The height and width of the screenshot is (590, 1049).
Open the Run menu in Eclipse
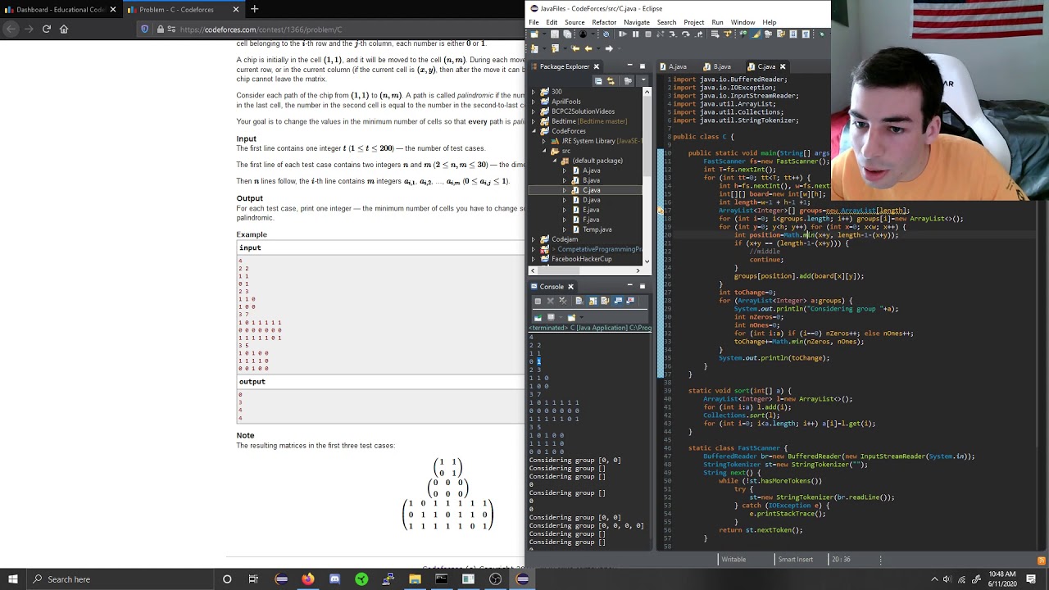pos(717,22)
